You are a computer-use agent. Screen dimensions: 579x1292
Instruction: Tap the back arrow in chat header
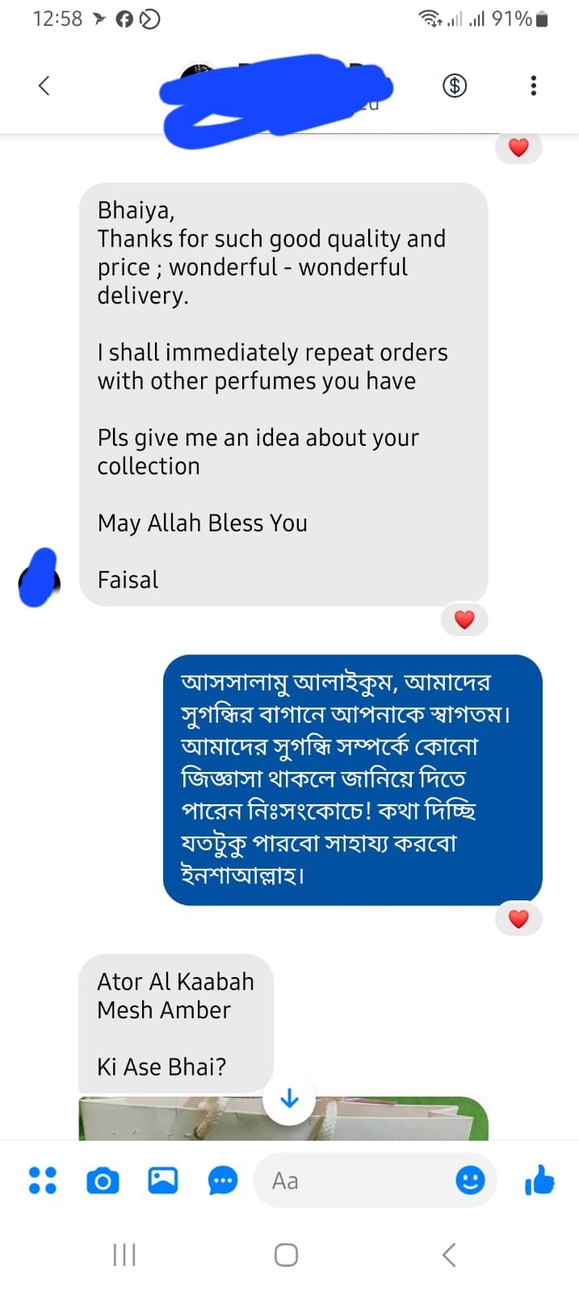44,86
